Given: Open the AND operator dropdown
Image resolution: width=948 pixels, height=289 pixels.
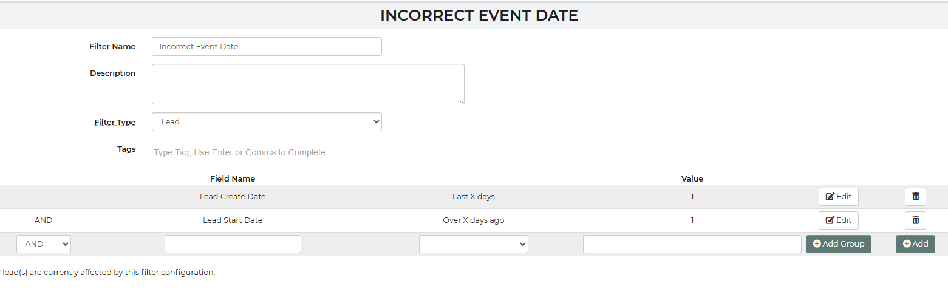Looking at the screenshot, I should pos(44,243).
